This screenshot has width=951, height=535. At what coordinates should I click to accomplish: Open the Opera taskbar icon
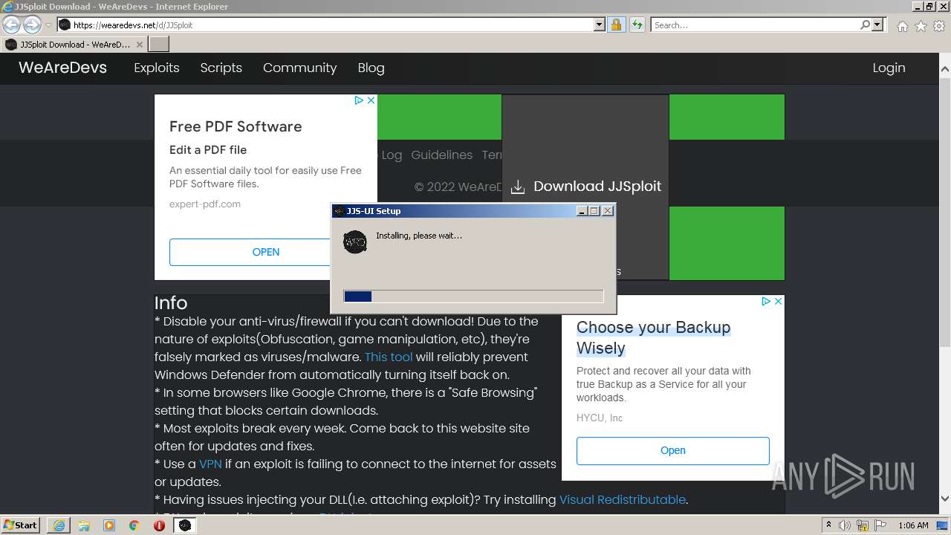(x=159, y=525)
